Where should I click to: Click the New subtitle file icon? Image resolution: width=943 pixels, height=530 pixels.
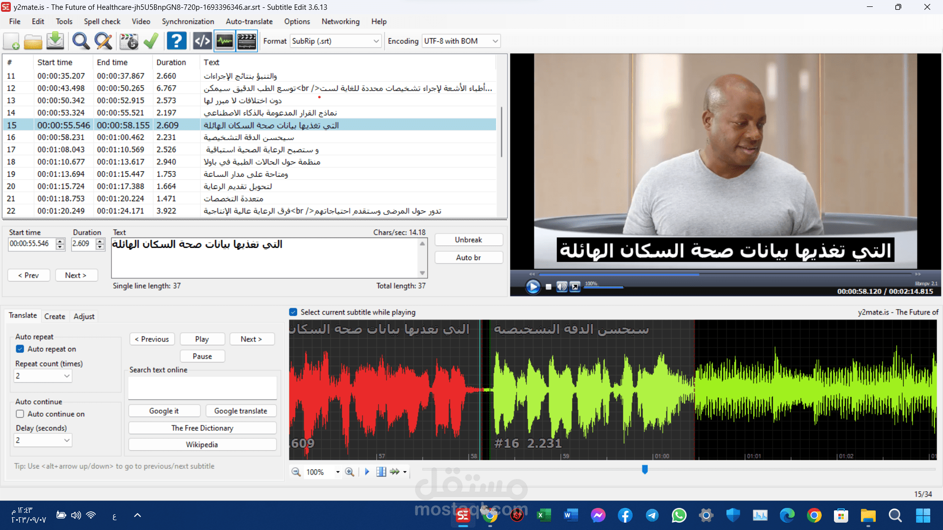[12, 41]
